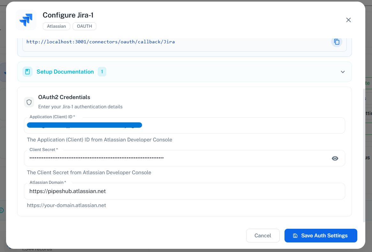
Task: Click the save icon inside Save Auth Settings
Action: (295, 235)
